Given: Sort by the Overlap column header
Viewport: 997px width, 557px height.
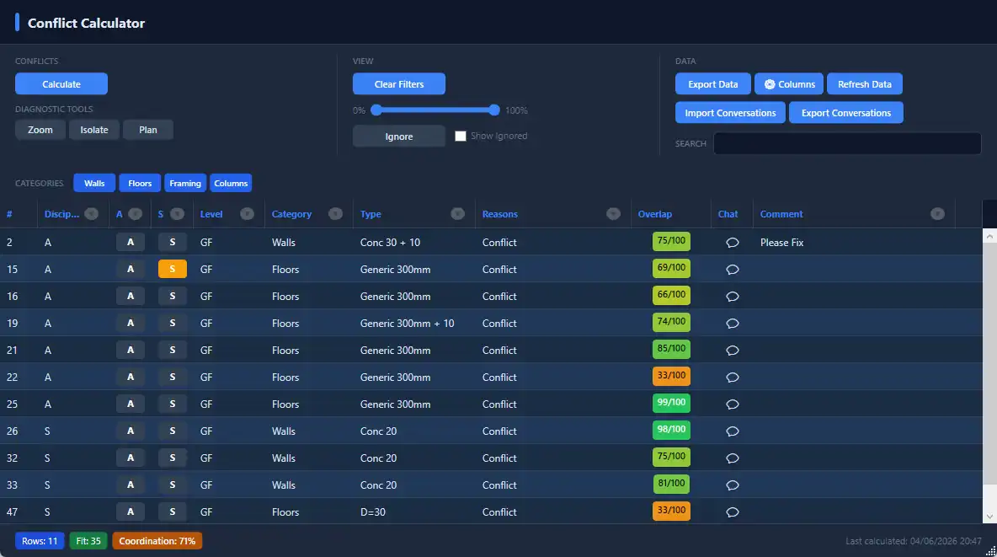Looking at the screenshot, I should point(655,214).
